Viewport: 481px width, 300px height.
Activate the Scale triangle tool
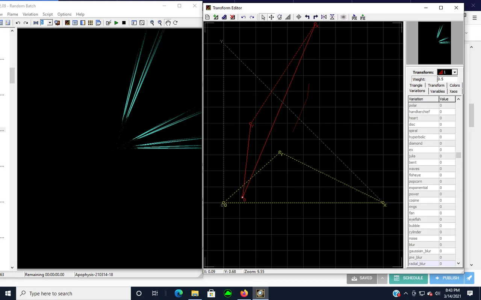pyautogui.click(x=288, y=17)
